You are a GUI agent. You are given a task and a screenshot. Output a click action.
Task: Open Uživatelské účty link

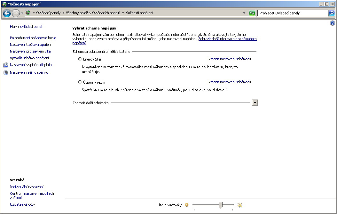pos(22,204)
